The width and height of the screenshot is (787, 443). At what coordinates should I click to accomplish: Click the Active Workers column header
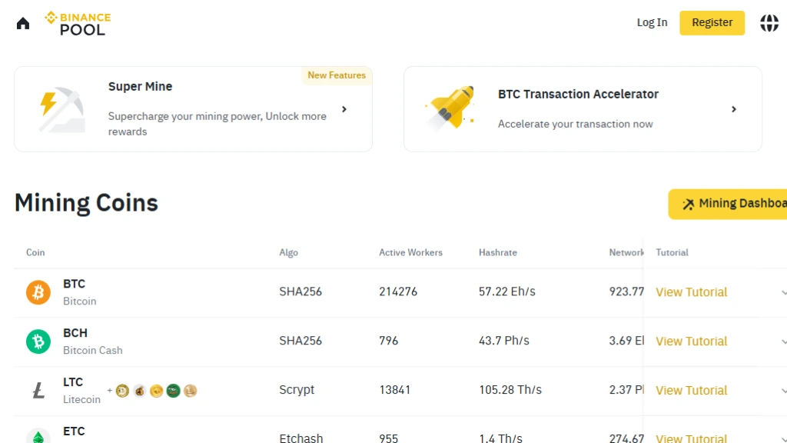tap(410, 252)
